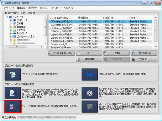The height and width of the screenshot is (121, 162).
Task: Collapse the デスクトップ tree node
Action: pyautogui.click(x=7, y=17)
